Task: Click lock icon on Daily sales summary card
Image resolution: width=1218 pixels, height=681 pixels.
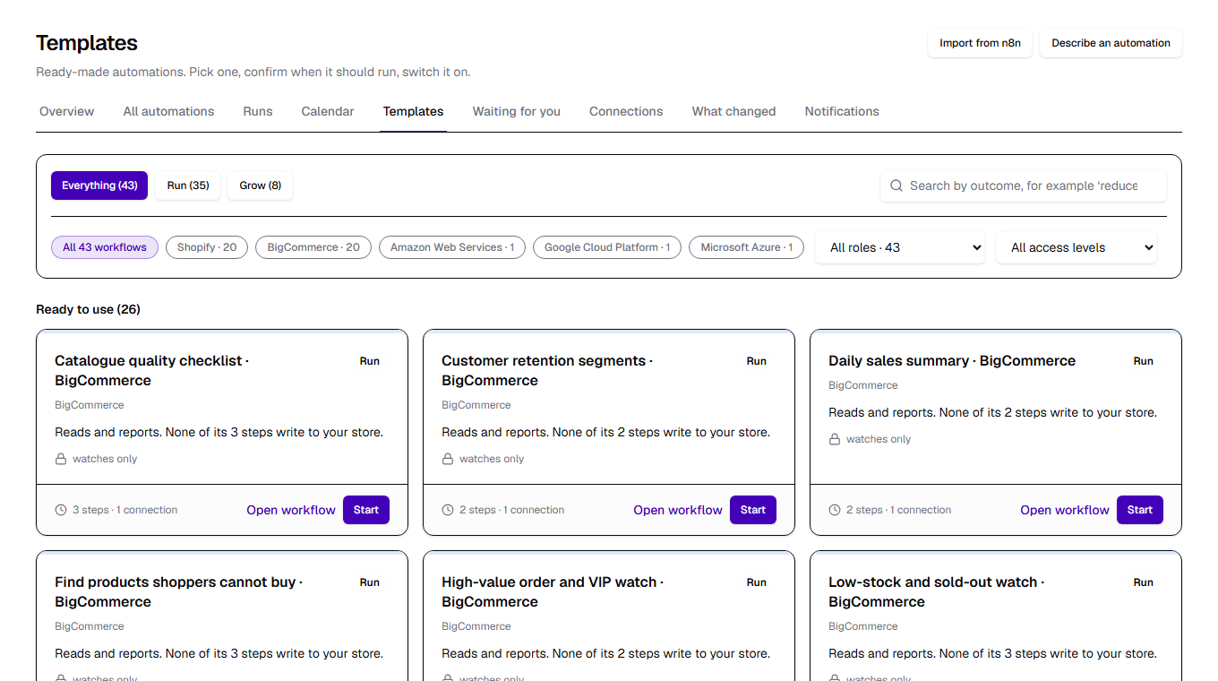Action: coord(835,439)
